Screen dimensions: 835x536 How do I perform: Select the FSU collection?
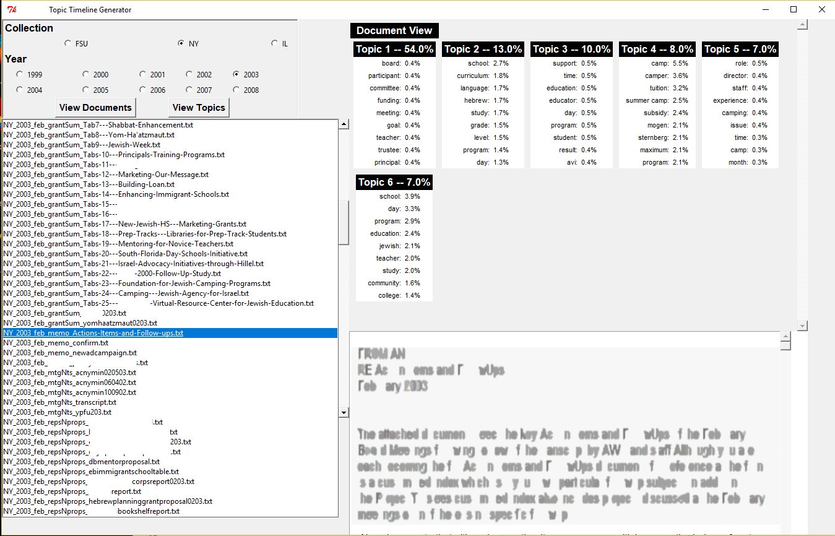[67, 43]
